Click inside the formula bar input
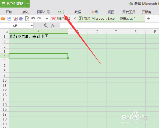Screen dimensions: 159x128 [109, 26]
